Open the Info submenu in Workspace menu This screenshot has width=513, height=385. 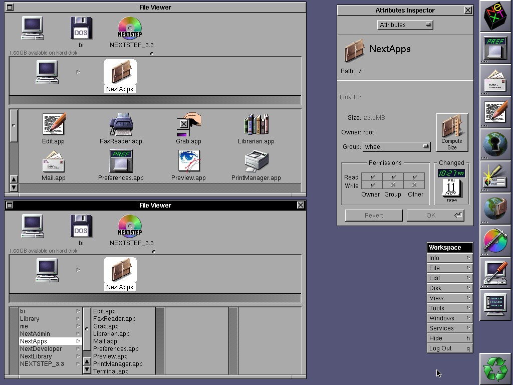(x=449, y=258)
